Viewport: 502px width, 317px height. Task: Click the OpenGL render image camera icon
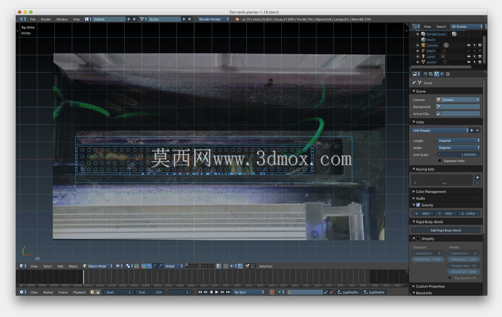(247, 266)
